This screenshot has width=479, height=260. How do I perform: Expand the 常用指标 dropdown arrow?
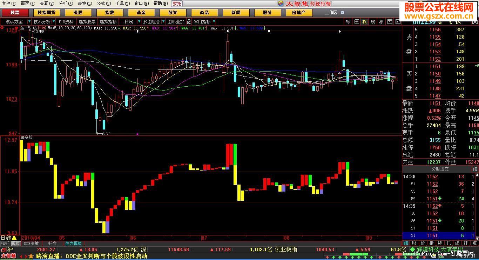[214, 22]
